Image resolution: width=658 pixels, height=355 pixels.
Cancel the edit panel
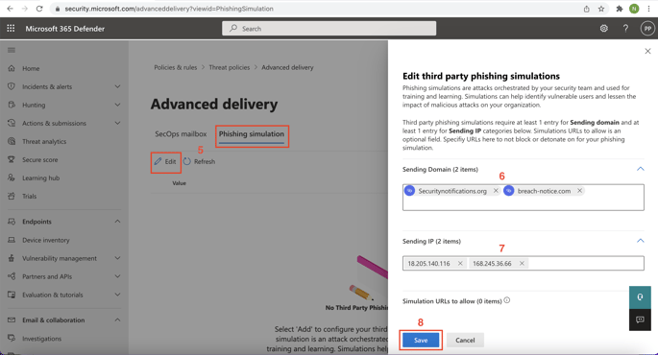465,340
